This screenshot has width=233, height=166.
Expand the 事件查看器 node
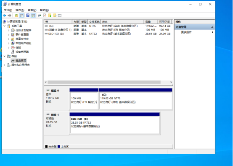click(x=8, y=35)
